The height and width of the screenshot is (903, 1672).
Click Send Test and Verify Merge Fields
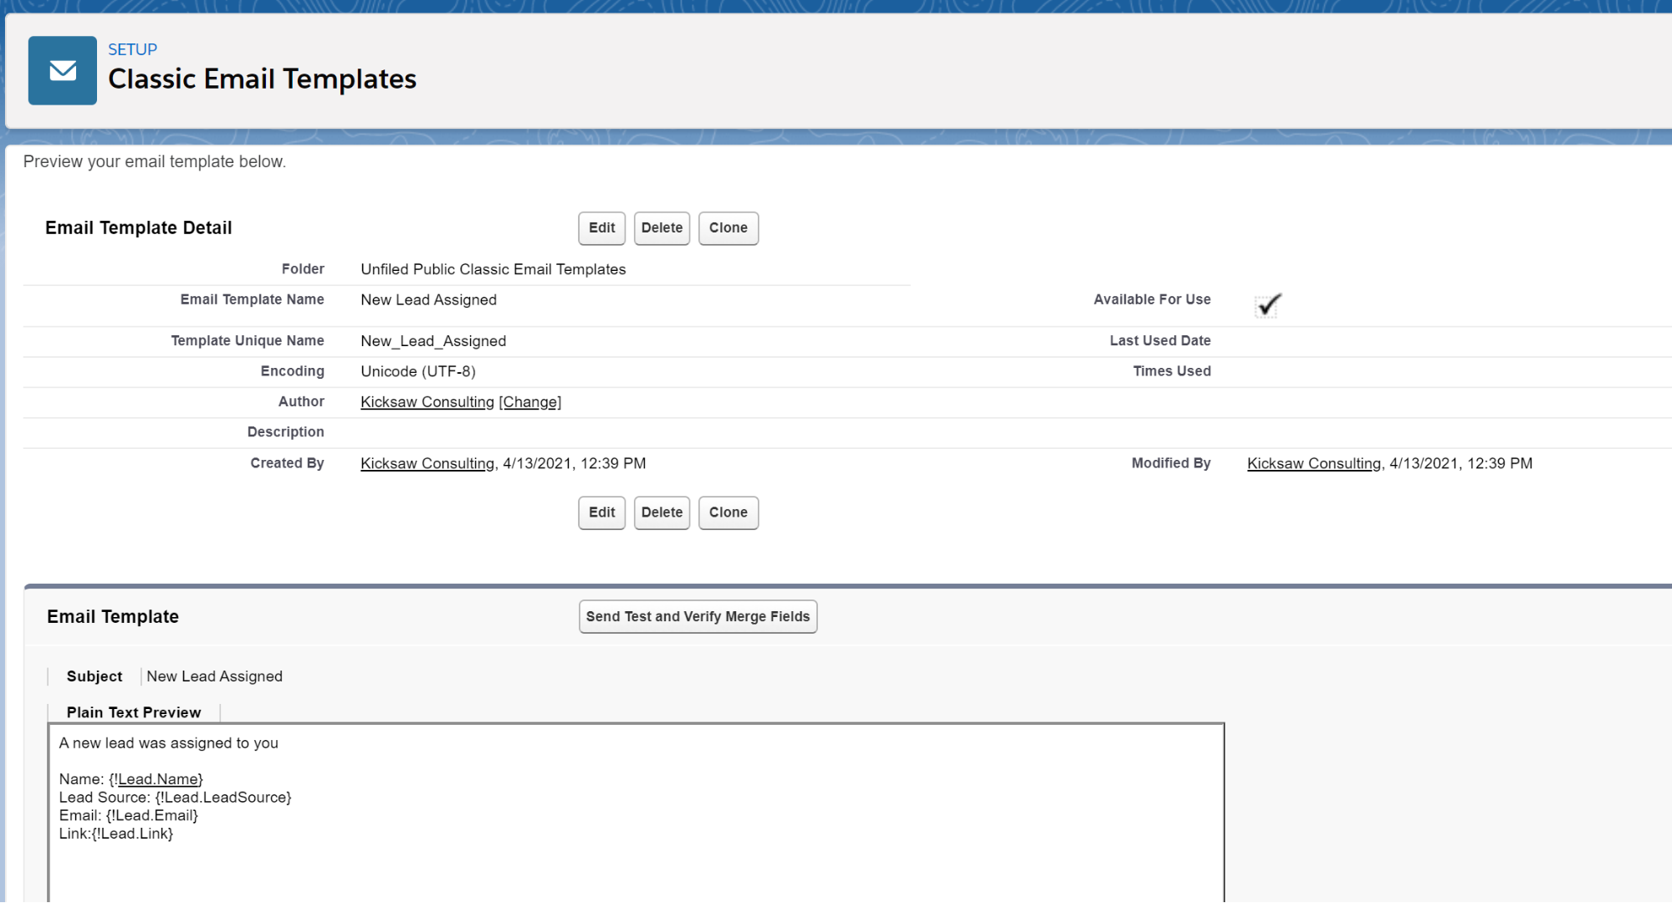[x=698, y=617]
